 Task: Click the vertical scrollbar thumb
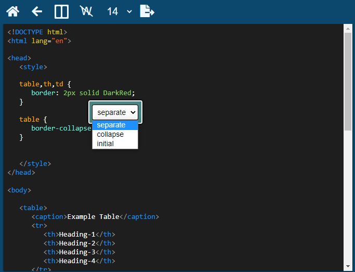348,82
